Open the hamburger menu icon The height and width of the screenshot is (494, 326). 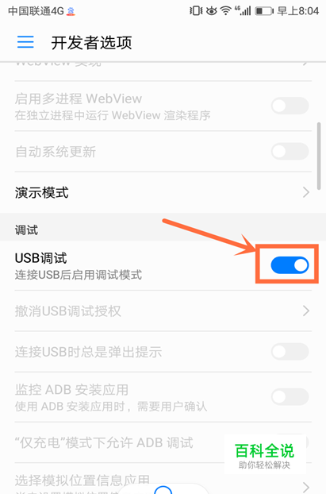(x=25, y=42)
